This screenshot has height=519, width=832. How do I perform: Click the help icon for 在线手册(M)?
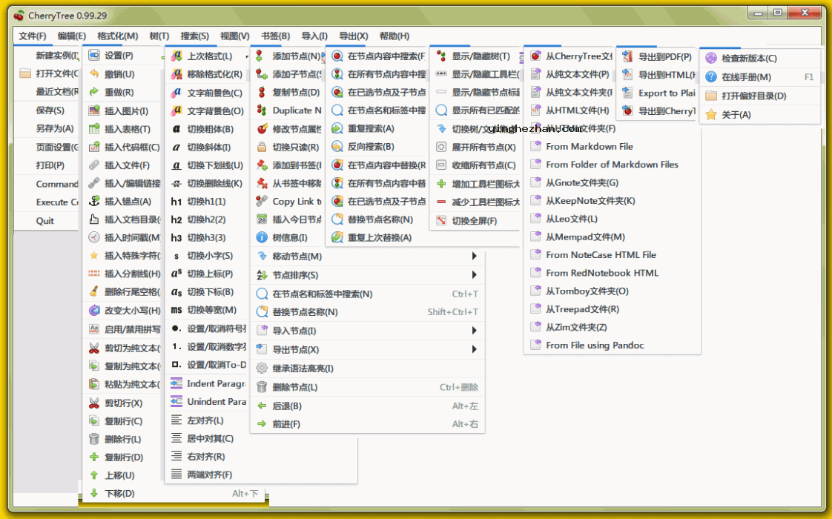pyautogui.click(x=711, y=77)
